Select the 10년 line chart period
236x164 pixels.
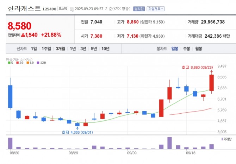pyautogui.click(x=105, y=49)
